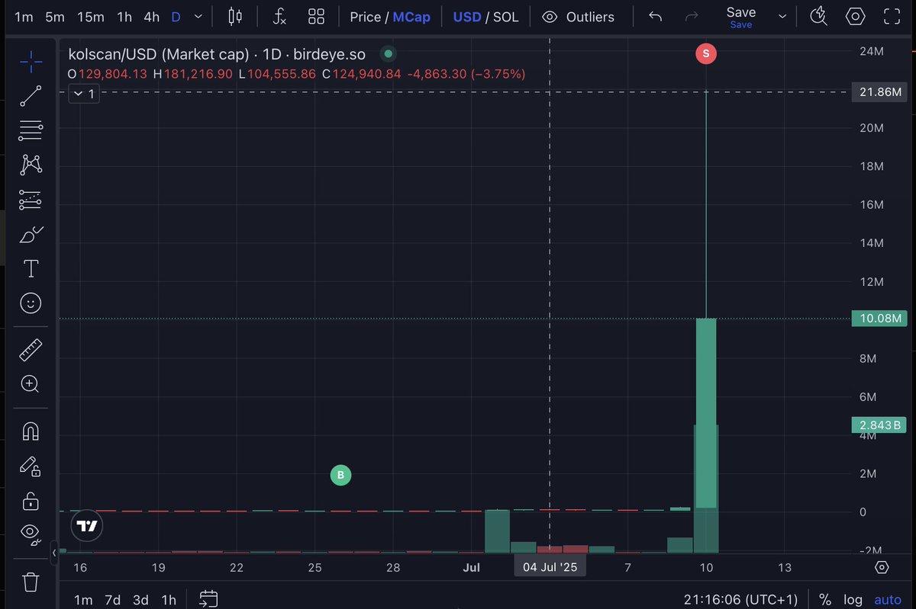Screen dimensions: 916x609
Task: Set range to 1m in bottom bar
Action: tap(83, 600)
